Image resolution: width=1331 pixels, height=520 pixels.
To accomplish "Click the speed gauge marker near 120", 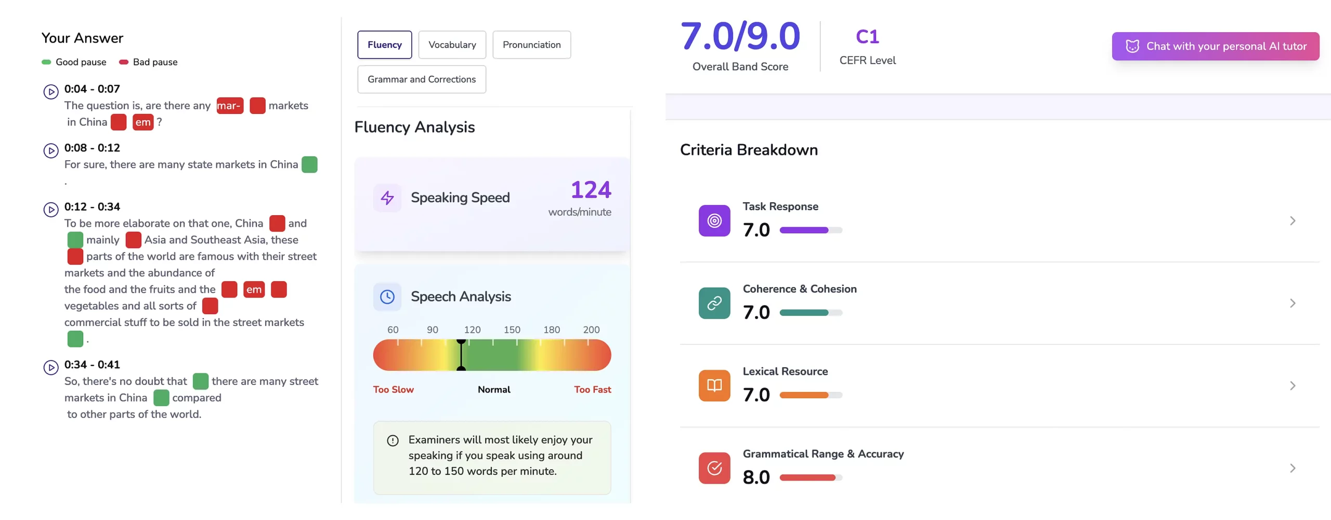I will point(461,355).
